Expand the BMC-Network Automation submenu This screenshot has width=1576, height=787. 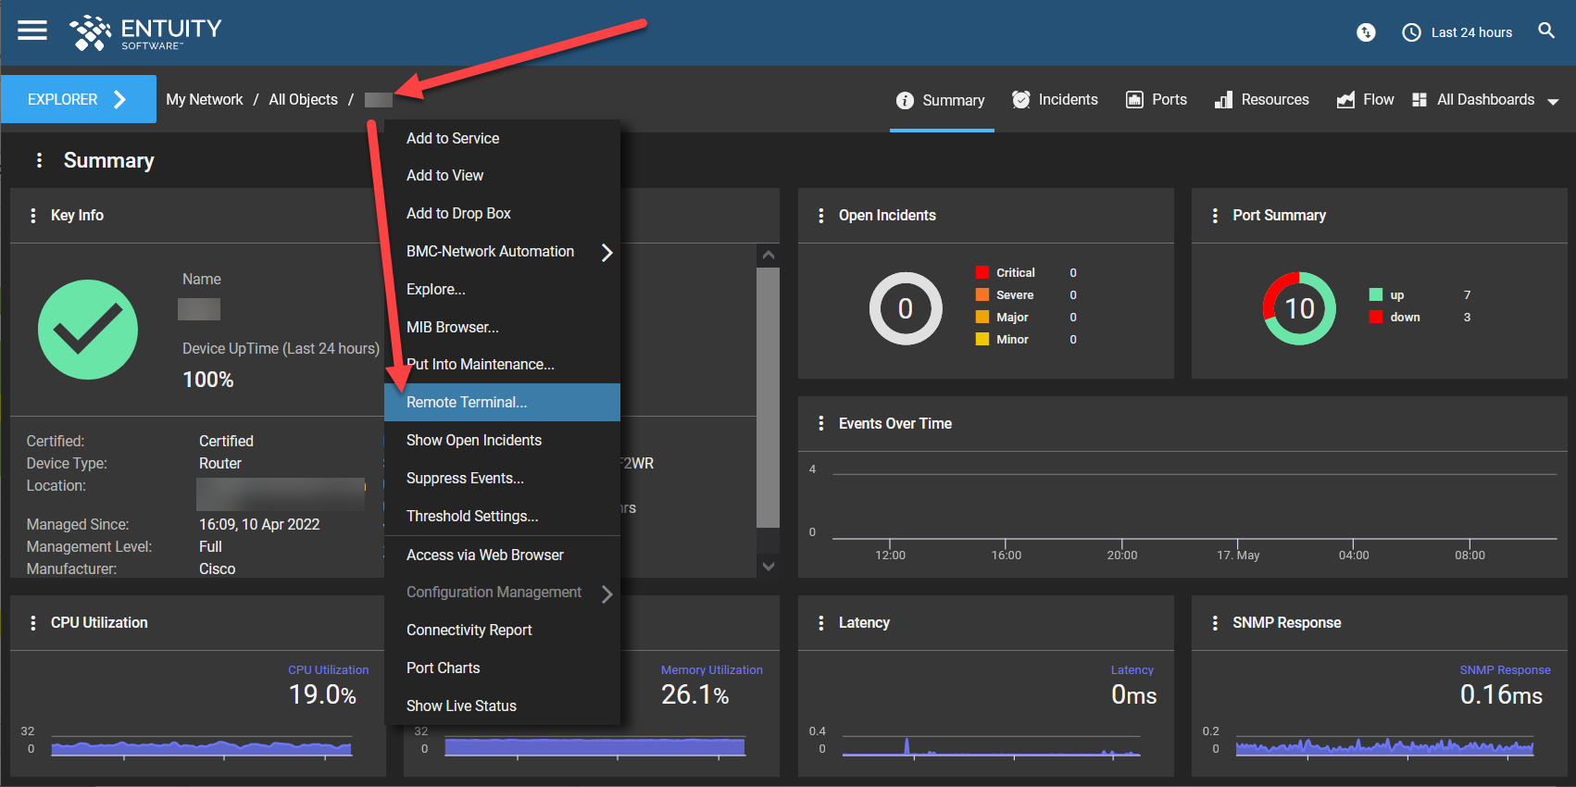click(x=607, y=252)
